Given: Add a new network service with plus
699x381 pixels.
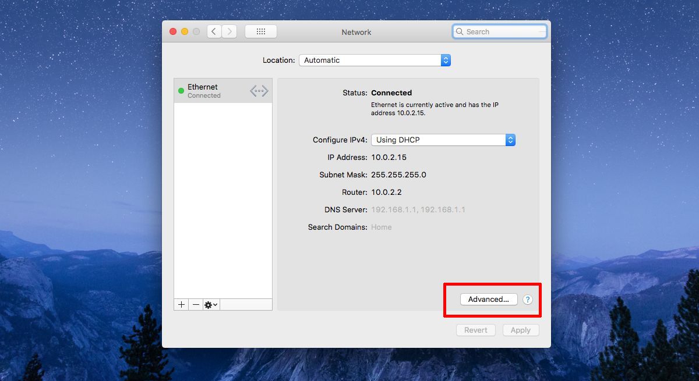Looking at the screenshot, I should pyautogui.click(x=181, y=304).
